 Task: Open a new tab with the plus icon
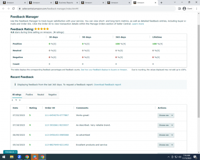tap(161, 3)
